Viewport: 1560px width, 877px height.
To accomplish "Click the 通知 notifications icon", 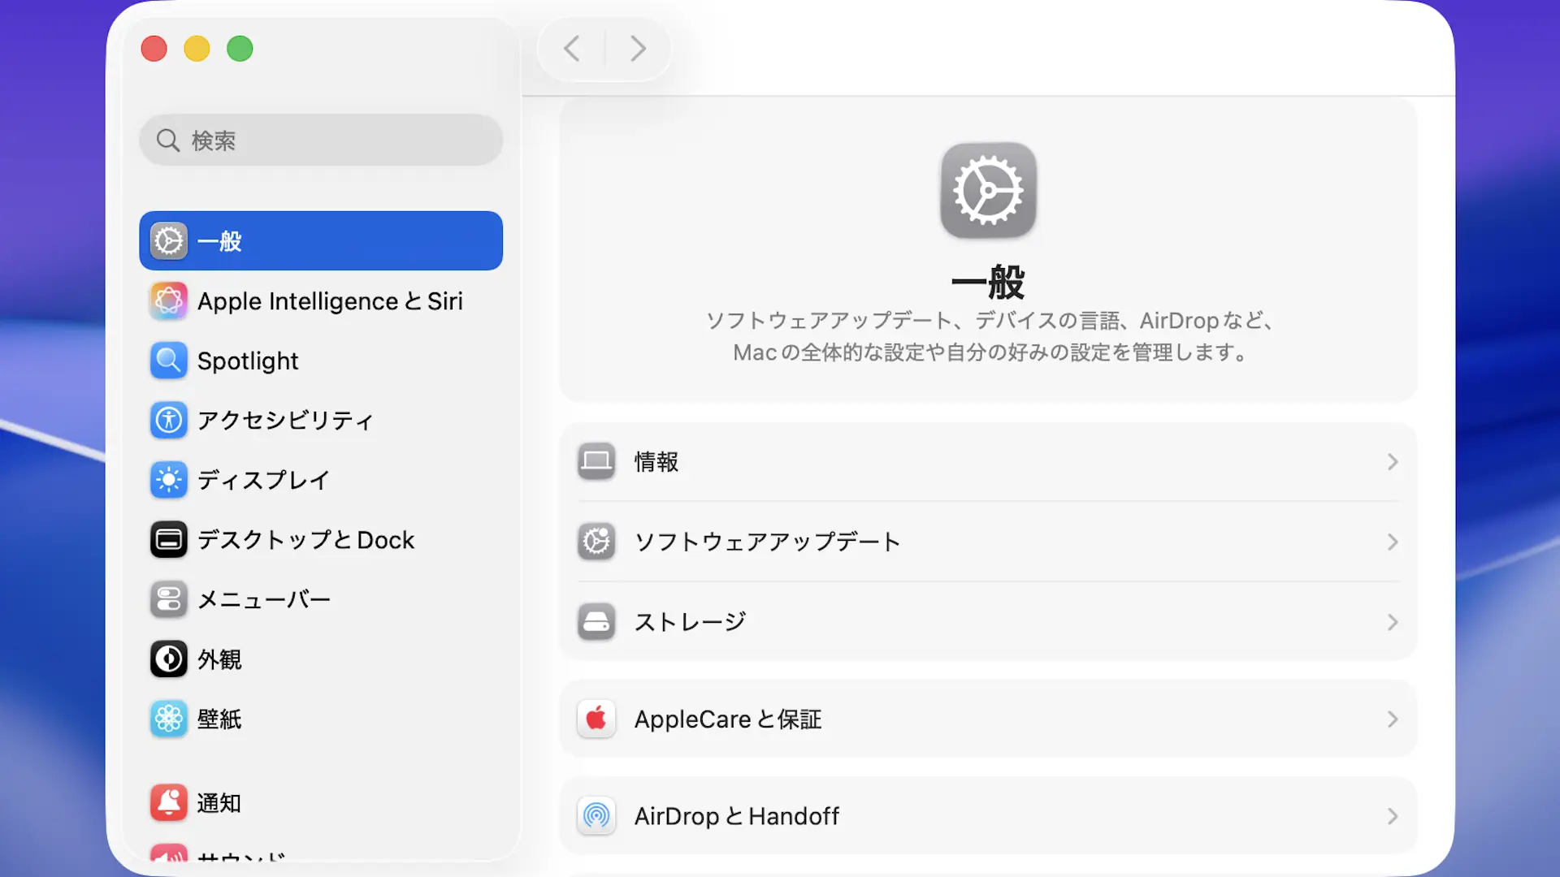I will pos(168,803).
